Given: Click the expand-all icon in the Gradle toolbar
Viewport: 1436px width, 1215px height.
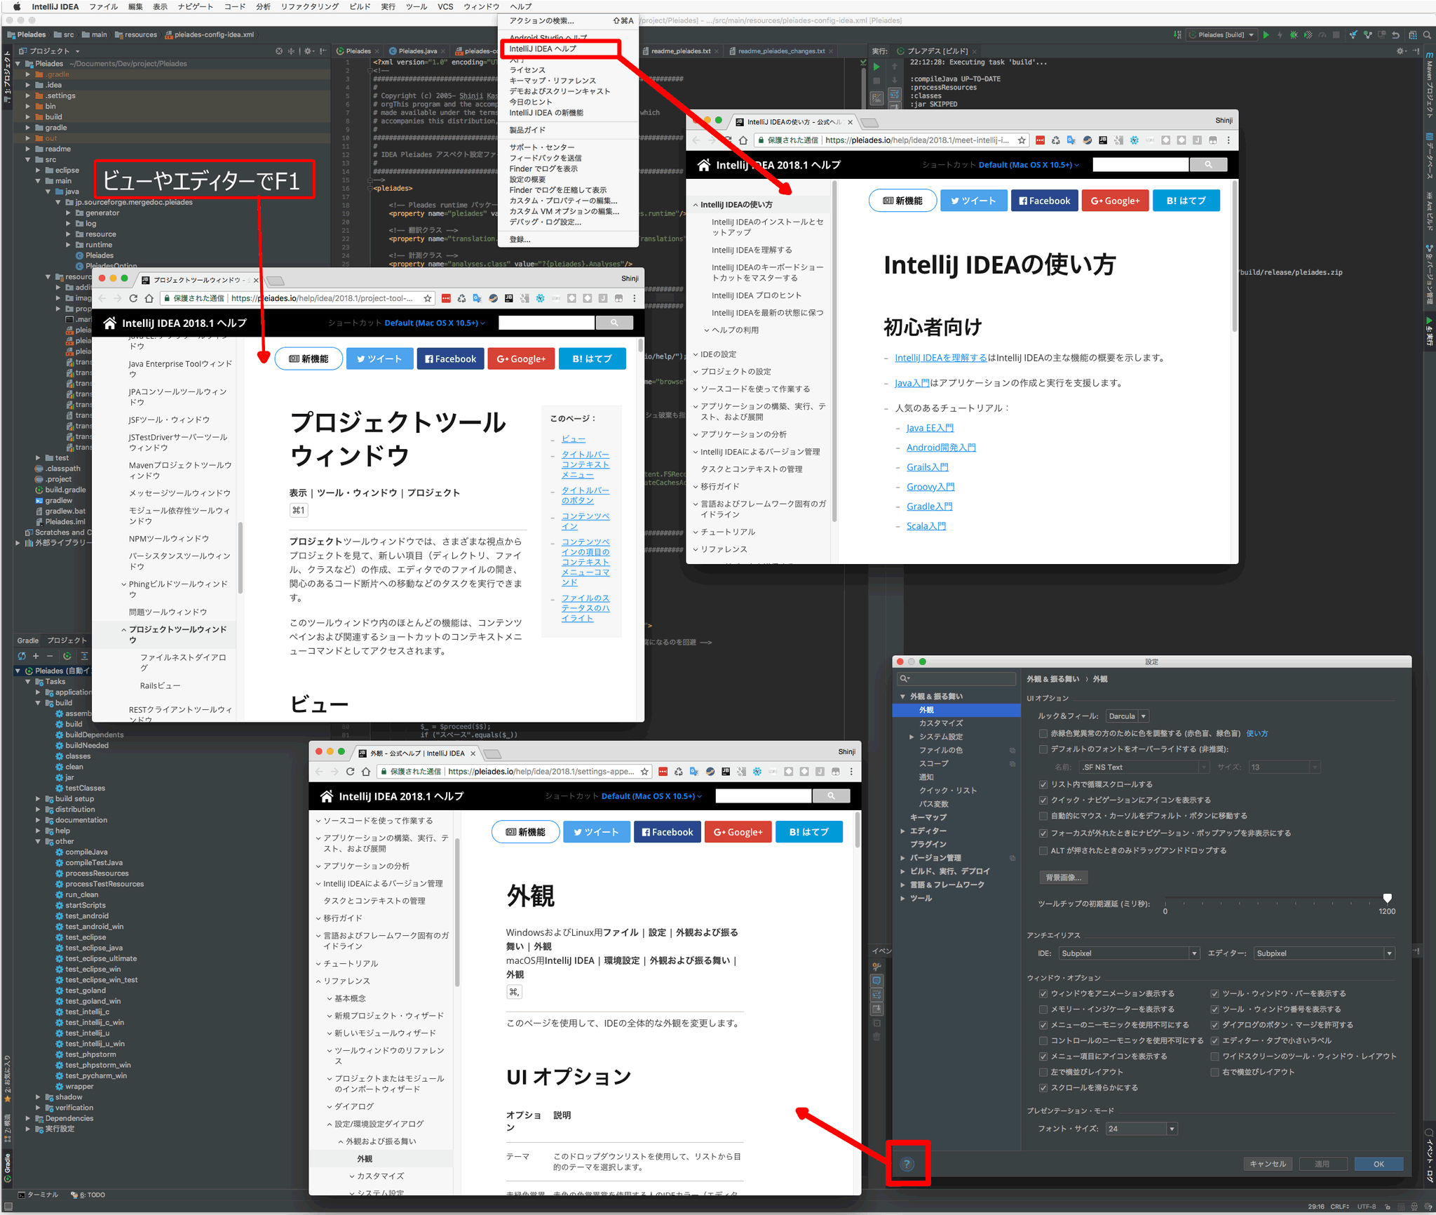Looking at the screenshot, I should click(84, 656).
